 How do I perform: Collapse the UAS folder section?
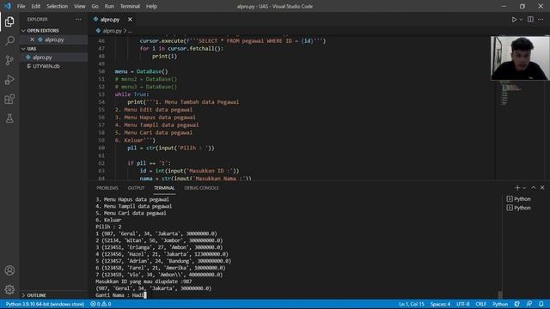click(32, 49)
